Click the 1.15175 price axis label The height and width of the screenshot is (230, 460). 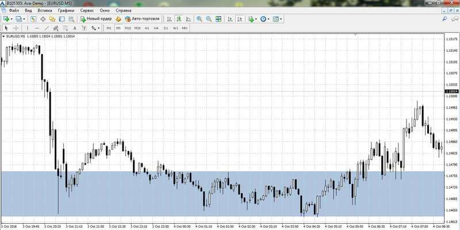click(x=452, y=39)
